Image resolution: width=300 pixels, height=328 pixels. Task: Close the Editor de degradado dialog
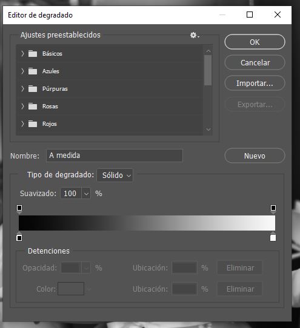(x=278, y=15)
